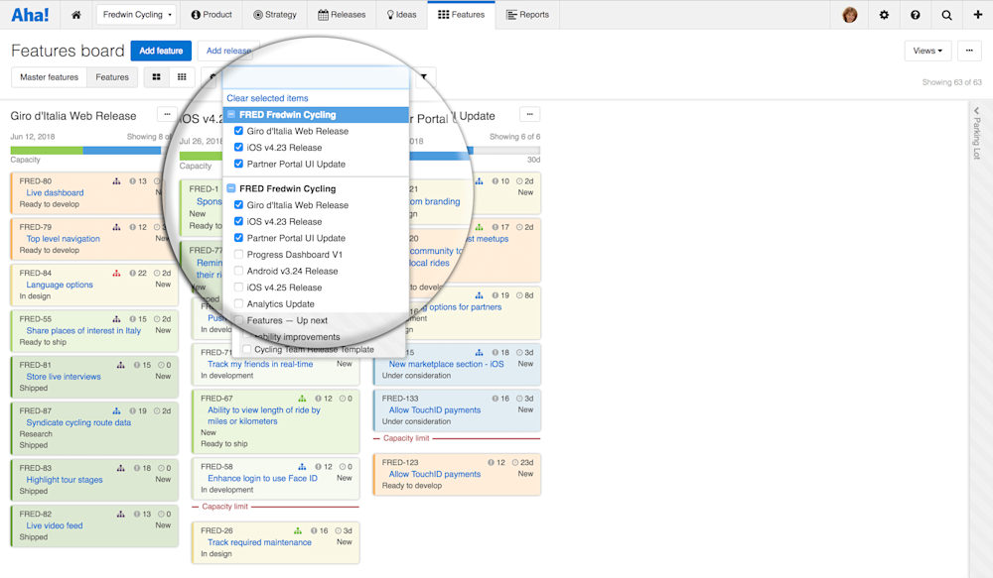This screenshot has width=993, height=578.
Task: Open the Views dropdown
Action: pyautogui.click(x=926, y=51)
